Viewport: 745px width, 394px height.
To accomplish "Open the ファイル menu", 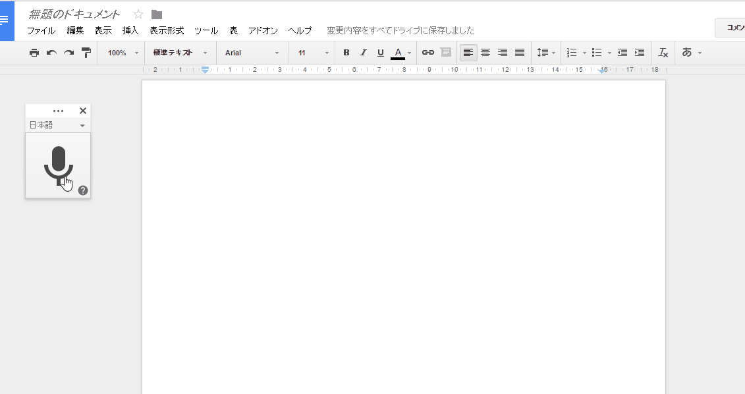I will pyautogui.click(x=41, y=30).
